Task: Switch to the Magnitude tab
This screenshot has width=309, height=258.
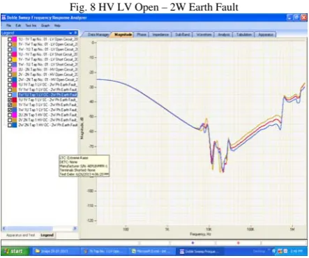Action: 123,35
